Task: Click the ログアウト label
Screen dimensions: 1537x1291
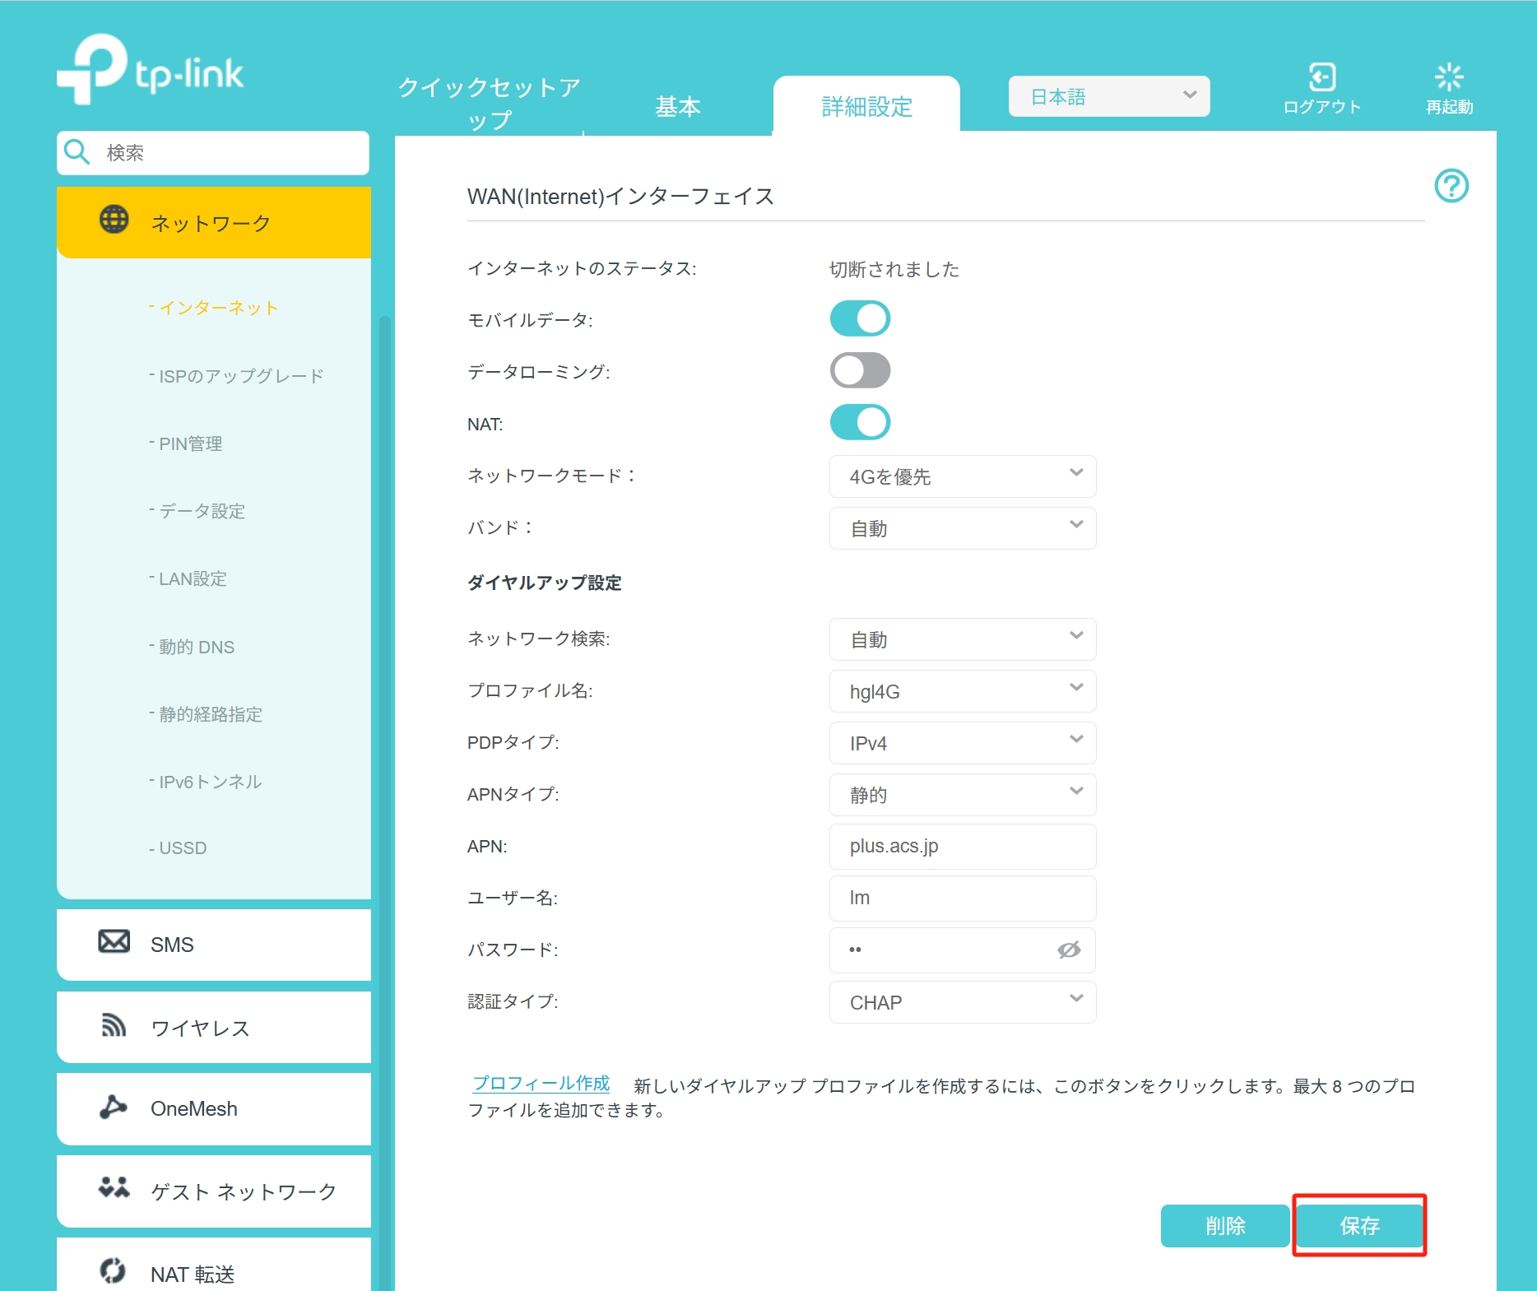Action: [x=1321, y=107]
